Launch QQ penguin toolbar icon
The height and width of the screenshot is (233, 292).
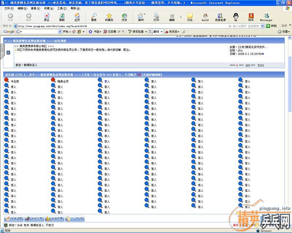(236, 17)
